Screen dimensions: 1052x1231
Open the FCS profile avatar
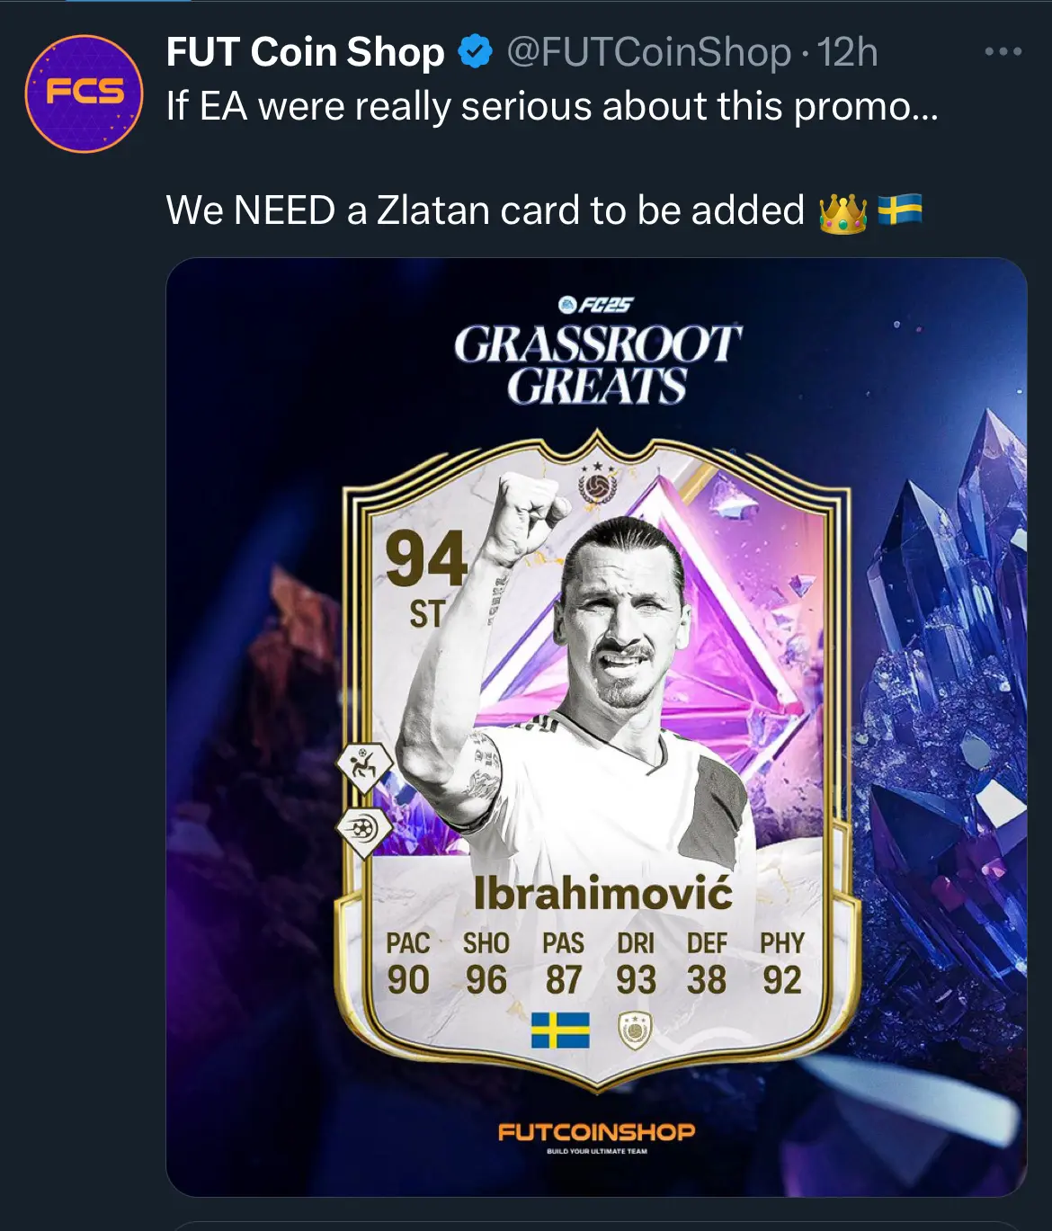click(84, 94)
